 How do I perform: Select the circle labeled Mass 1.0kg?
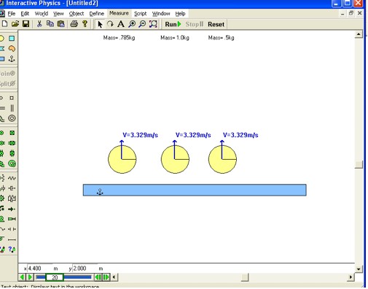(x=175, y=159)
